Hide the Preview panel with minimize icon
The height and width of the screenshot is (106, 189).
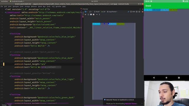143,9
